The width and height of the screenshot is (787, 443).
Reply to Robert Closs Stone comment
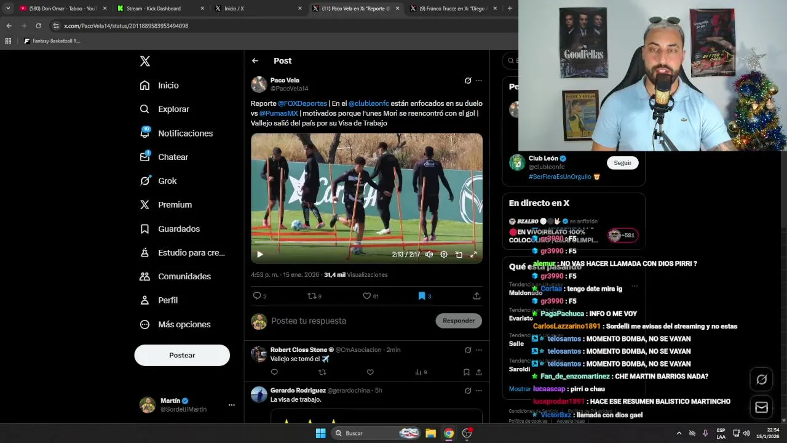[x=274, y=372]
